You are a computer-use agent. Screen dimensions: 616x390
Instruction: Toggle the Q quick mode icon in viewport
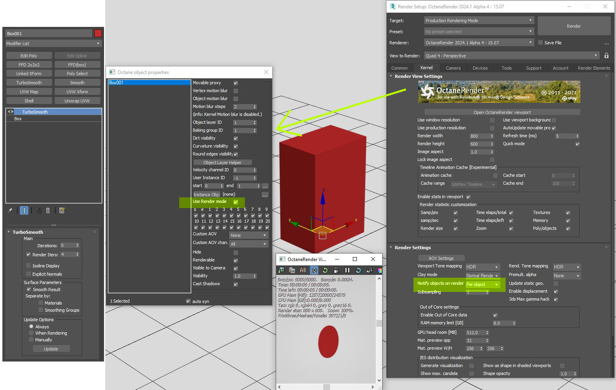click(x=314, y=270)
